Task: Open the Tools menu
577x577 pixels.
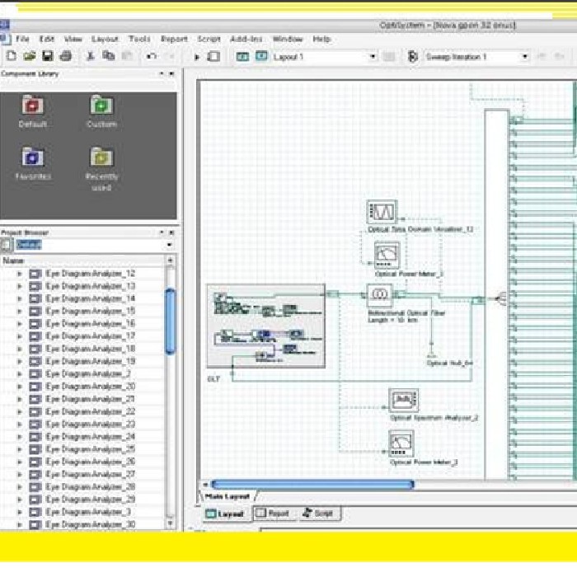Action: point(139,39)
